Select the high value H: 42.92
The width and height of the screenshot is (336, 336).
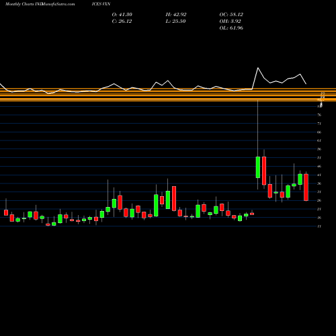pyautogui.click(x=176, y=15)
